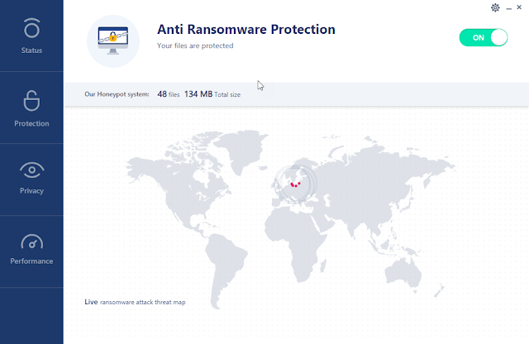Switch to the Status section label
This screenshot has width=529, height=344.
pos(31,50)
